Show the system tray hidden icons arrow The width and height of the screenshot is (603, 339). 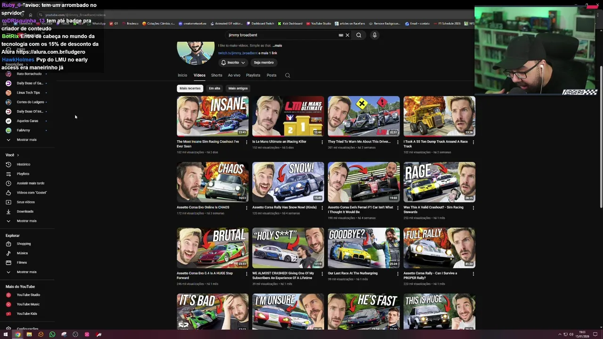[560, 335]
